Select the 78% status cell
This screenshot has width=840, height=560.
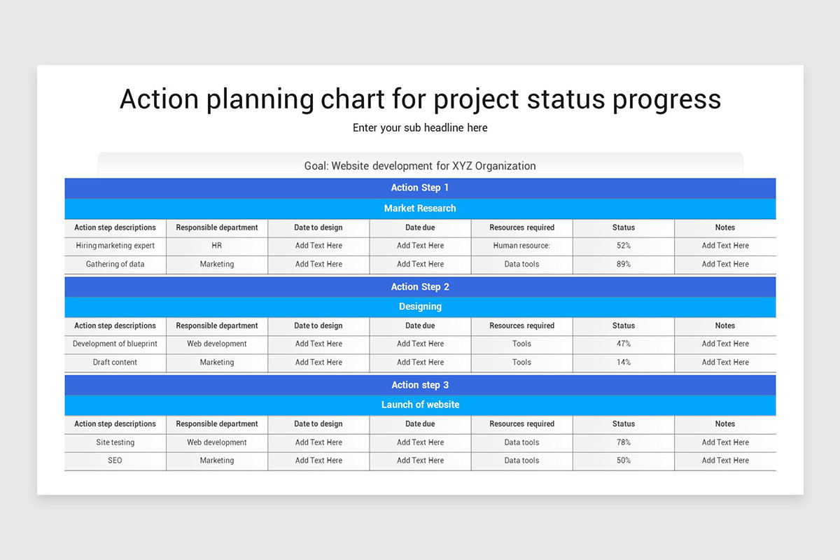(x=624, y=442)
